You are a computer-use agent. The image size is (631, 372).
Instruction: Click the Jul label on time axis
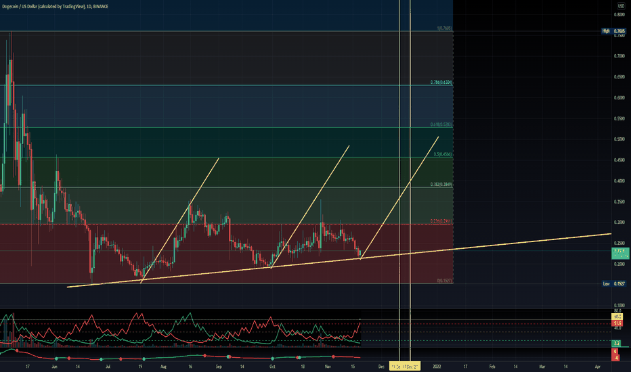(x=108, y=367)
